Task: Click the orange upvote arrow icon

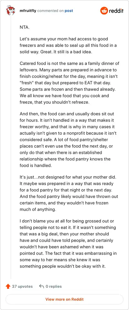Action: tap(8, 286)
